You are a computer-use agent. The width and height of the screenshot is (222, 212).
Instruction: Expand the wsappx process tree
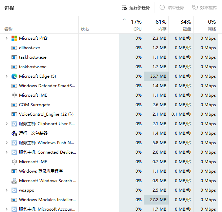click(x=6, y=190)
